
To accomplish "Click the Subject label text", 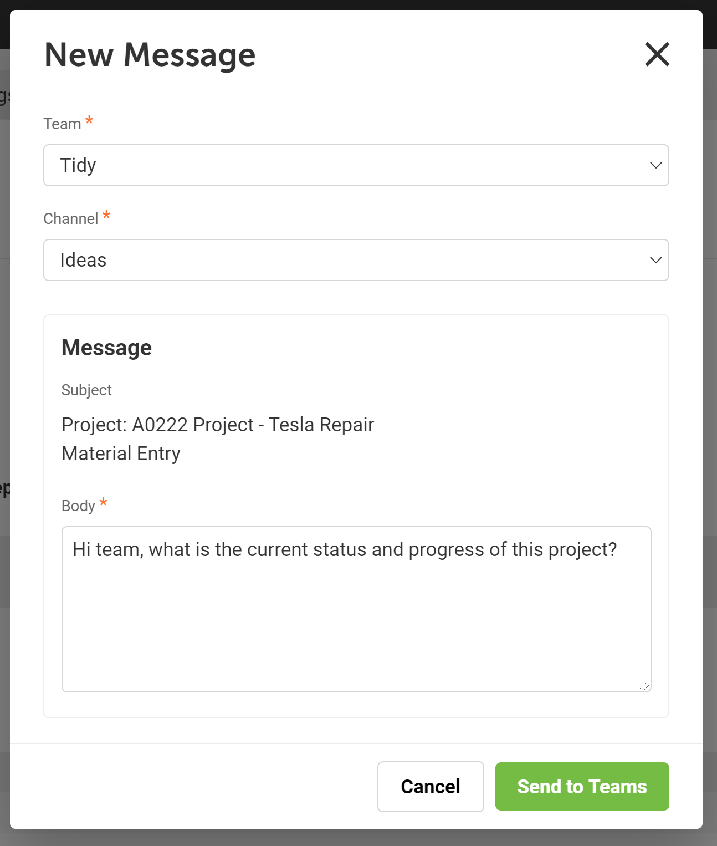I will pos(86,390).
